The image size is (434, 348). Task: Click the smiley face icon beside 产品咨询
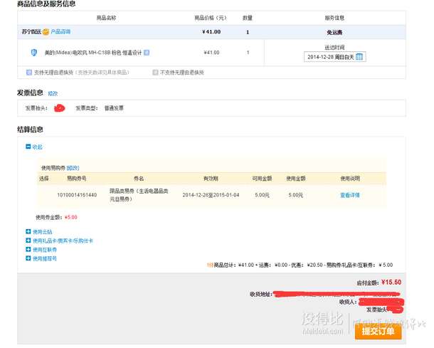click(x=46, y=32)
